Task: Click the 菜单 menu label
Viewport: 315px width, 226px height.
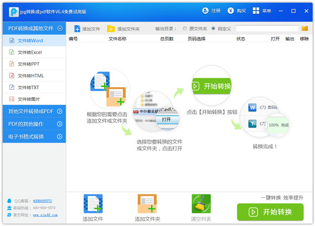Action: (x=267, y=11)
